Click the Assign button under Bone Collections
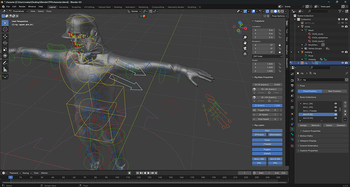The image size is (350, 187). [303, 125]
